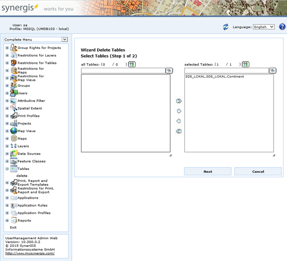
Task: Click the move-all-left double arrow icon
Action: (179, 131)
